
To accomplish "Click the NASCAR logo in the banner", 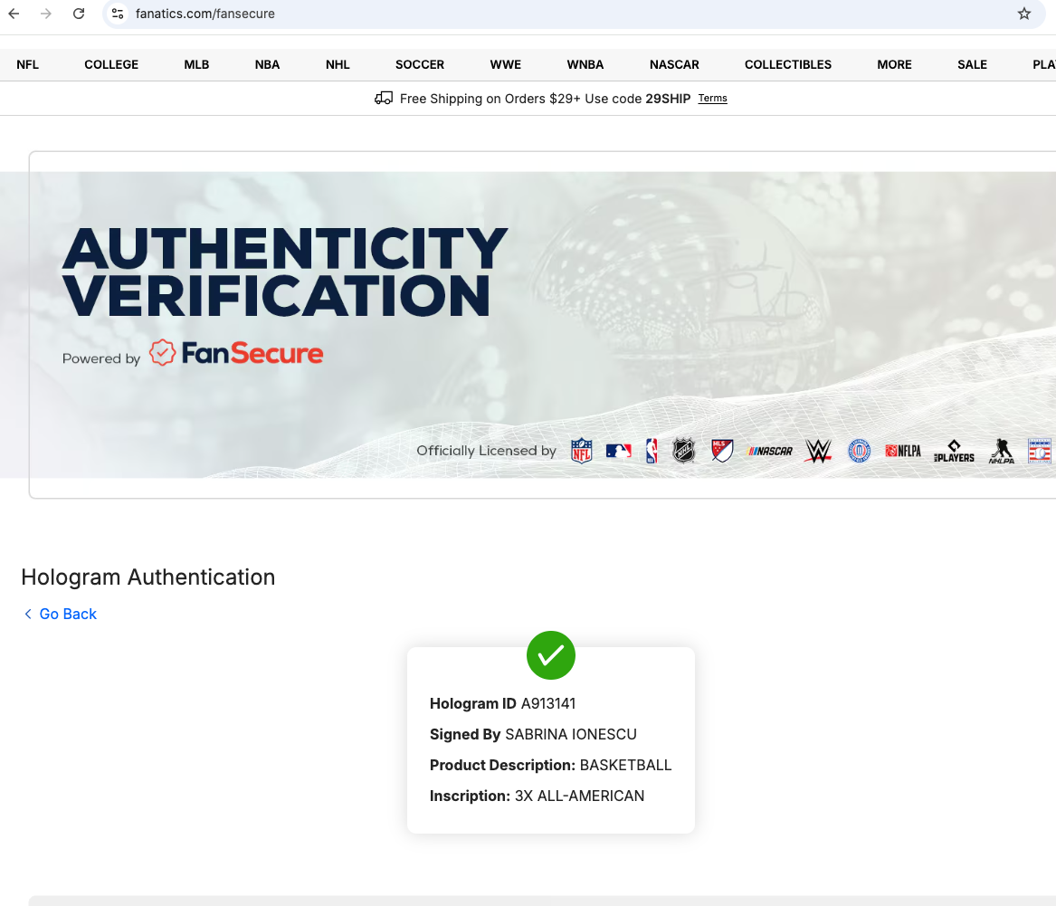I will pyautogui.click(x=770, y=451).
